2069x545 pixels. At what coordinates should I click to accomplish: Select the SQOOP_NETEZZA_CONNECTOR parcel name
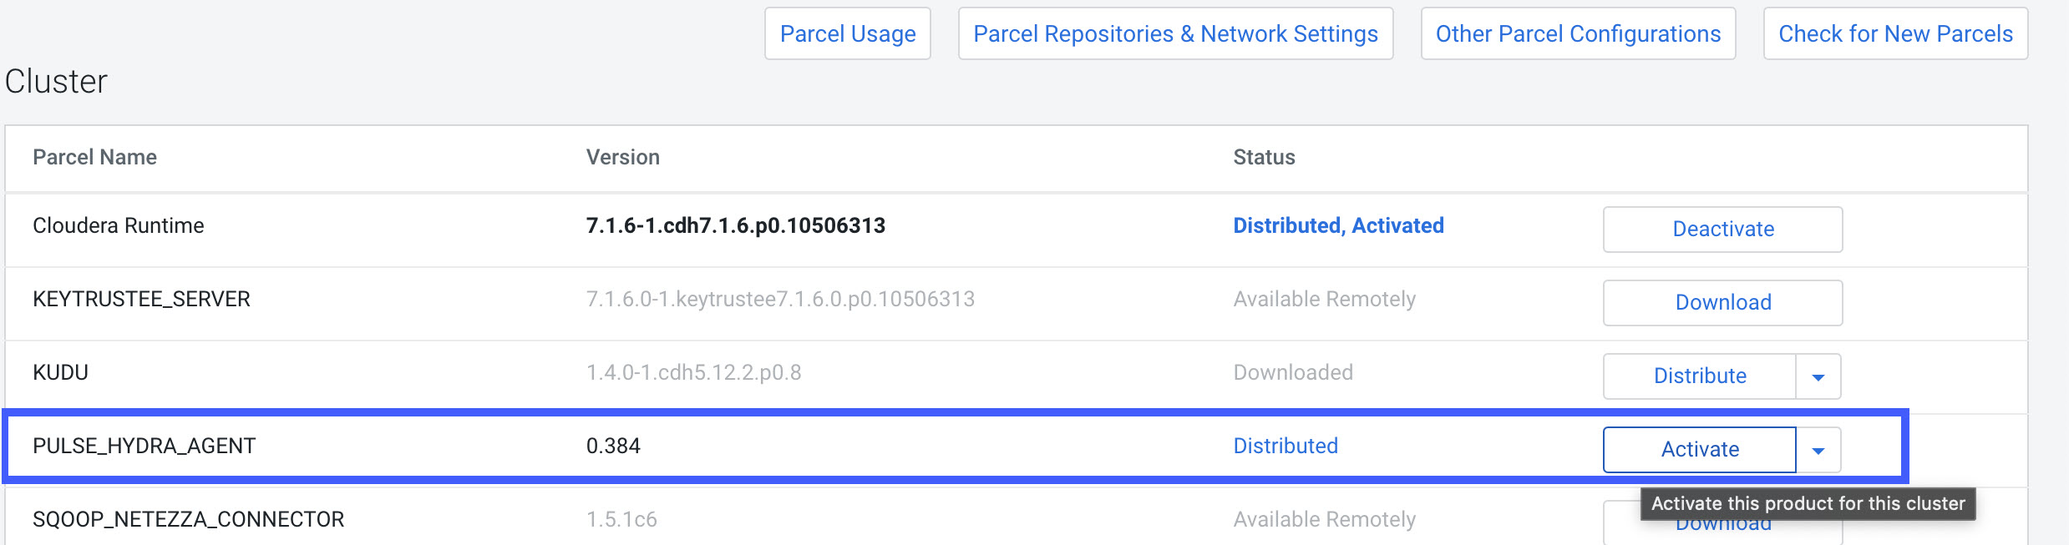188,519
